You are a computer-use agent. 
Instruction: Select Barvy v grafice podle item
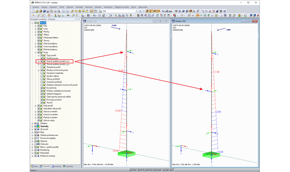point(49,147)
